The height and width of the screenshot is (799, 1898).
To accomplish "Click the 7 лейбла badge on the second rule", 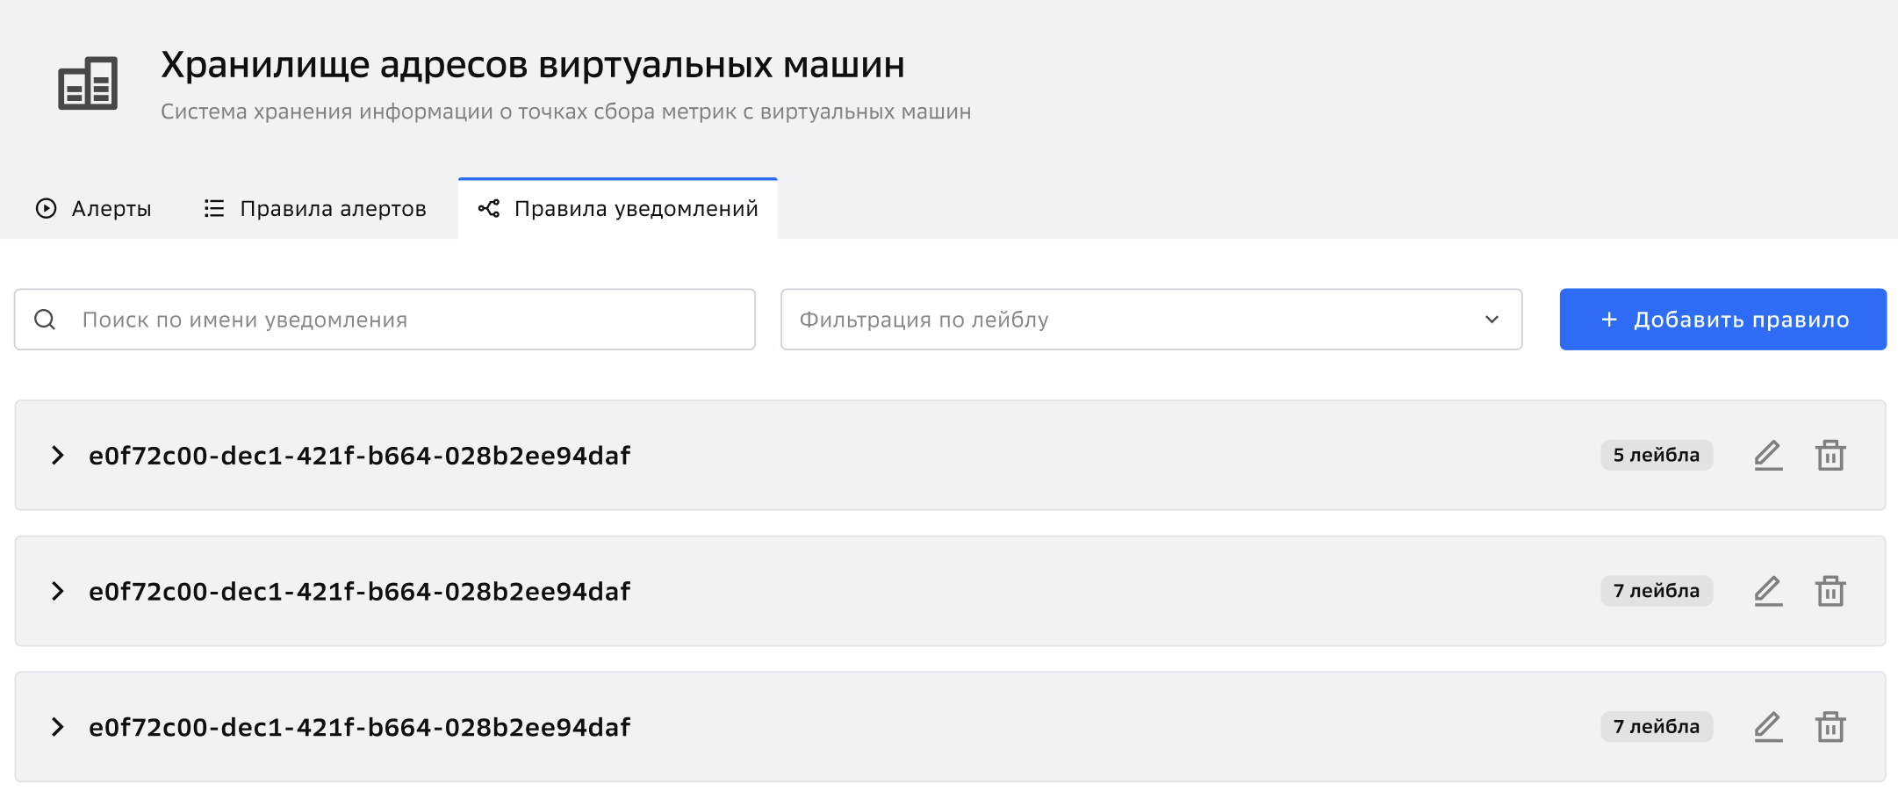I will pos(1657,591).
